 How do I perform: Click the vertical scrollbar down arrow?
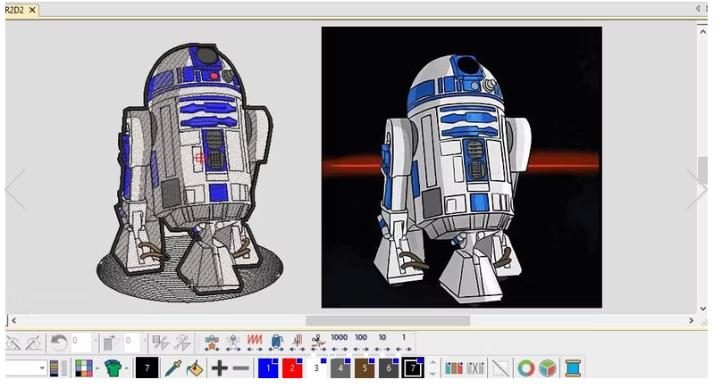702,309
